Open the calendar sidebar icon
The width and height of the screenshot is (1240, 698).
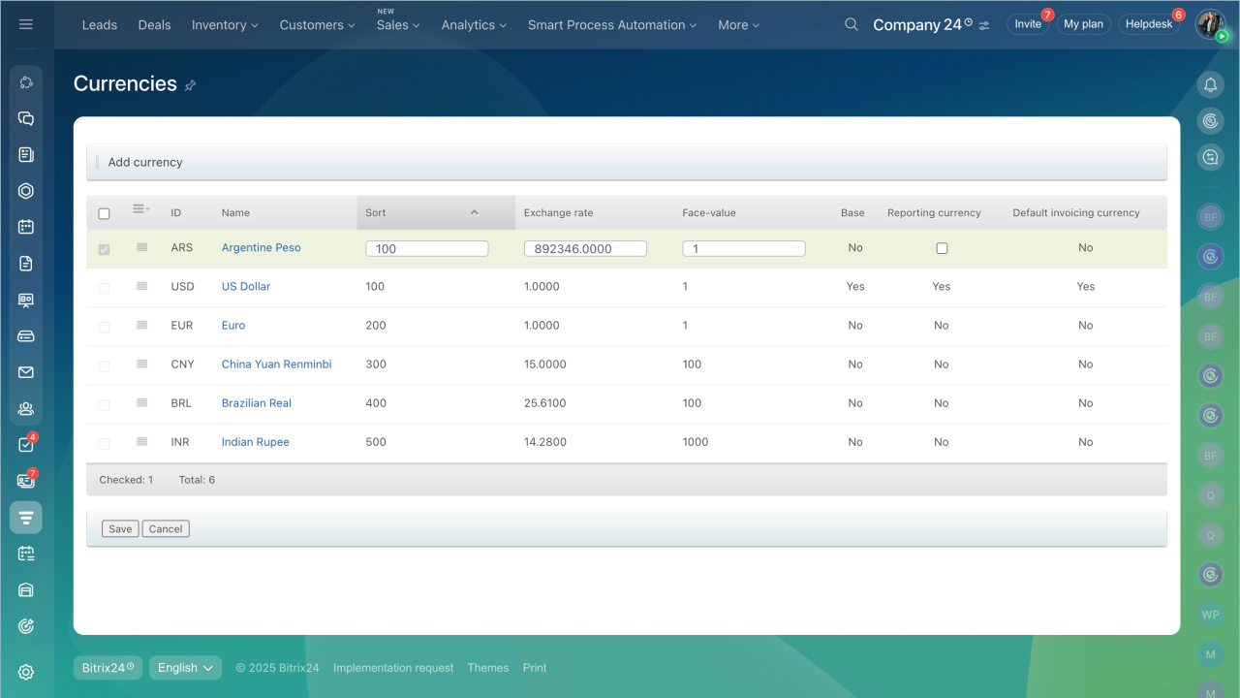26,227
